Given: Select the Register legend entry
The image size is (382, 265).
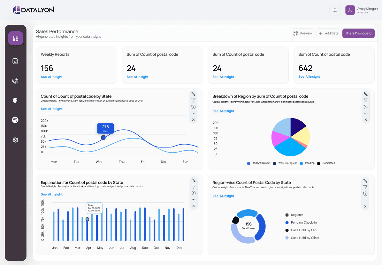Looking at the screenshot, I should pos(294,215).
